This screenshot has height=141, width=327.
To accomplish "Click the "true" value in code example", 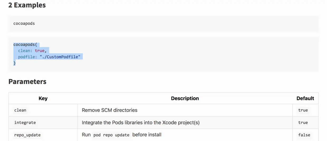I will click(40, 51).
